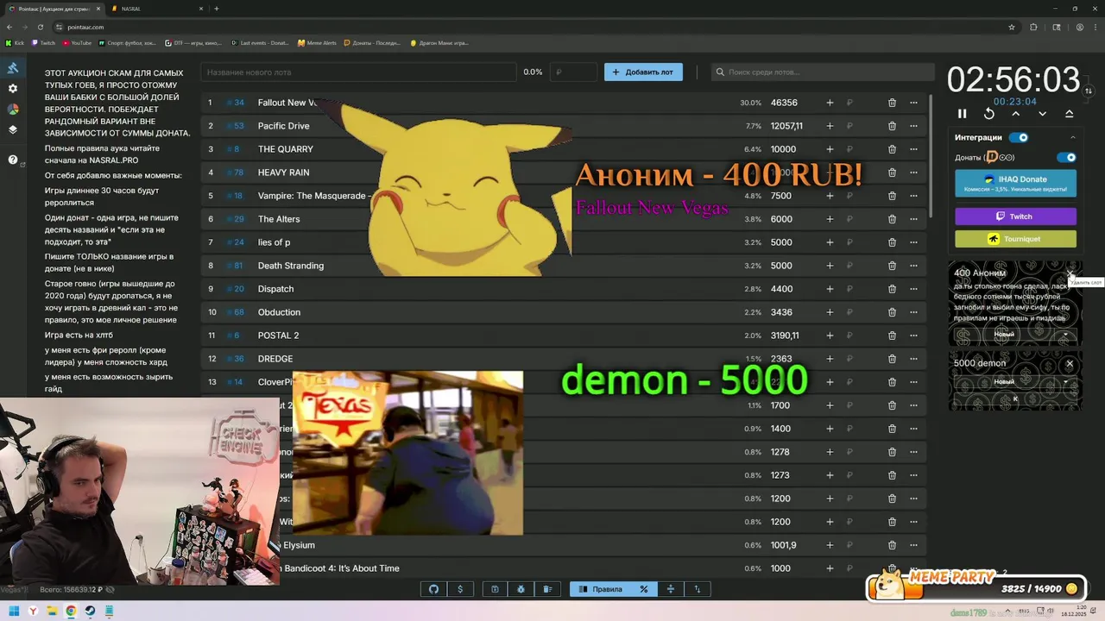Increase timer with the up chevron
The width and height of the screenshot is (1105, 621).
tap(1016, 114)
